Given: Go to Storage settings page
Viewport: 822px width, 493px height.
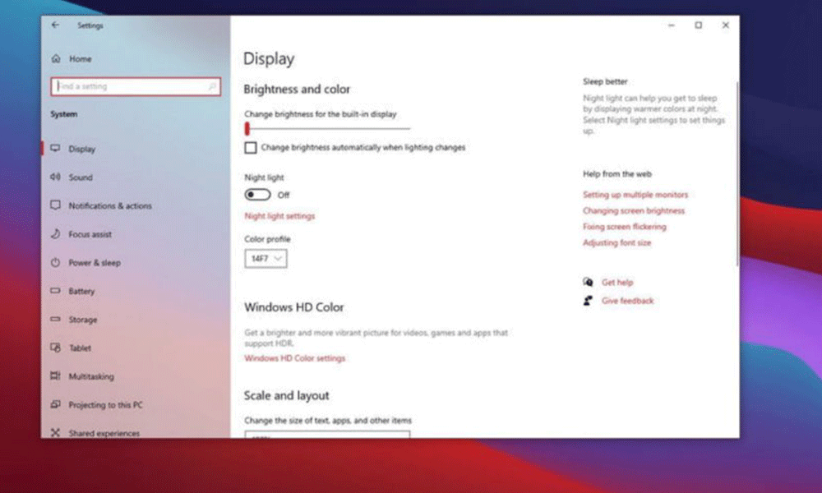Looking at the screenshot, I should [x=82, y=320].
